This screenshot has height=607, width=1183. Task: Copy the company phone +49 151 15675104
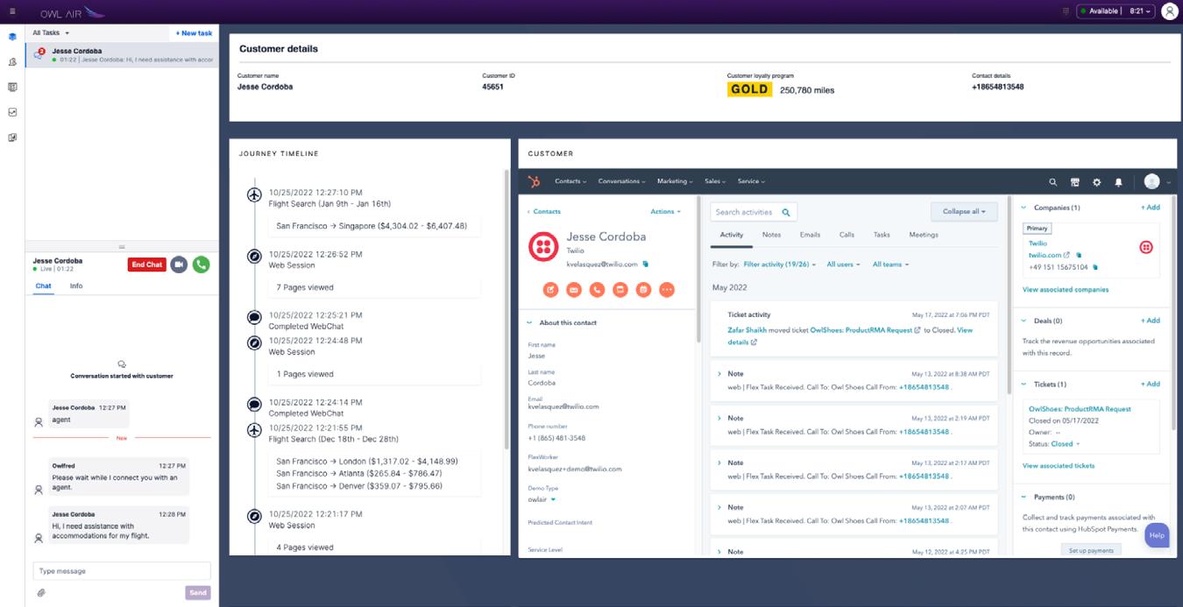[1095, 267]
